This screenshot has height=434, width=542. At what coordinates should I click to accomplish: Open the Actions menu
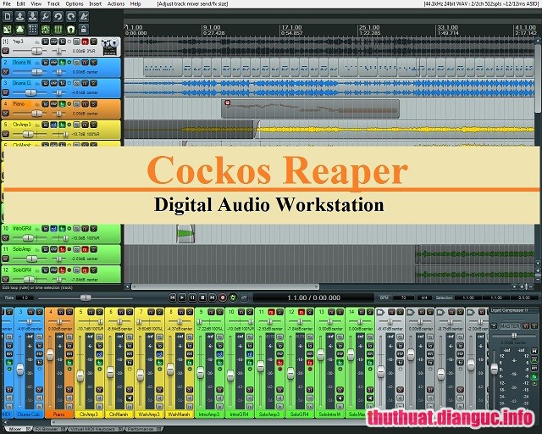click(x=116, y=3)
